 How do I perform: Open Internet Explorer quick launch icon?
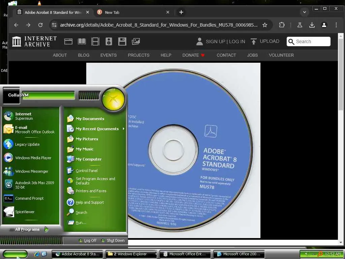36,254
